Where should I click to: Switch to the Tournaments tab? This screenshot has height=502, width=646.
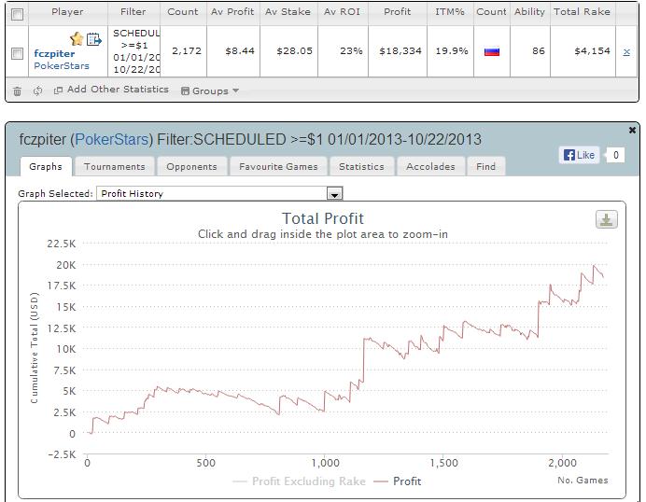(115, 166)
